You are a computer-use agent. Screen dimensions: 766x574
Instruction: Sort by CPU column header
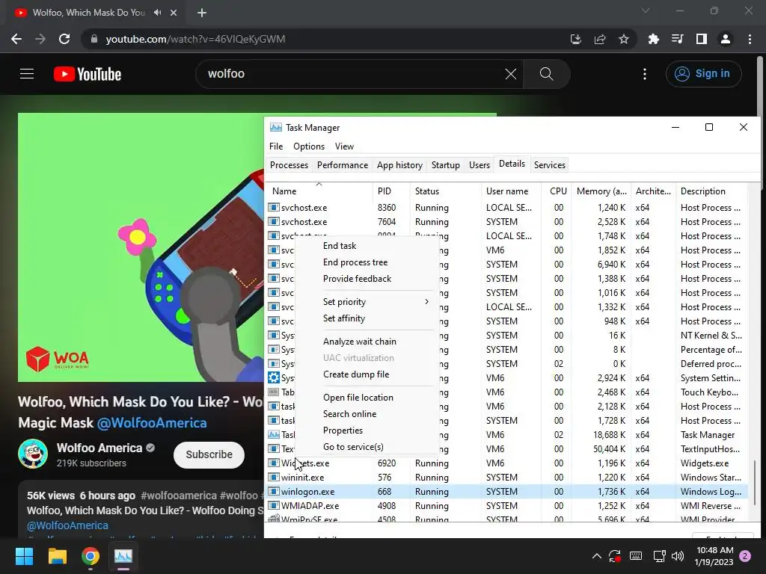[x=558, y=191]
